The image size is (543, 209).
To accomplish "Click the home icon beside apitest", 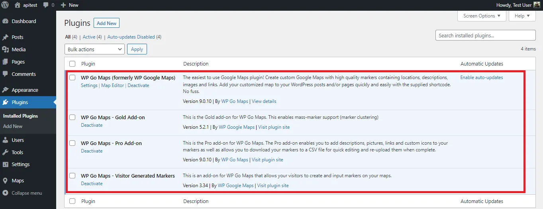I will (x=18, y=5).
